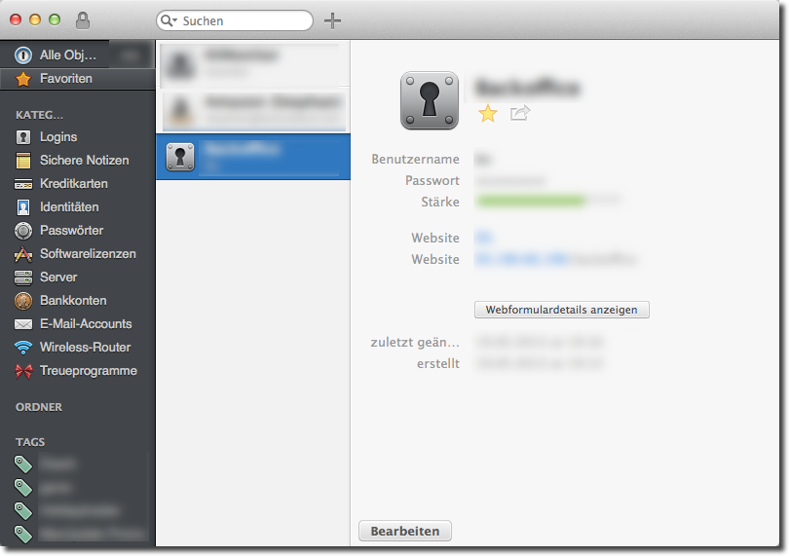This screenshot has width=789, height=556.
Task: Open the Sichere Notizen category
Action: (84, 160)
